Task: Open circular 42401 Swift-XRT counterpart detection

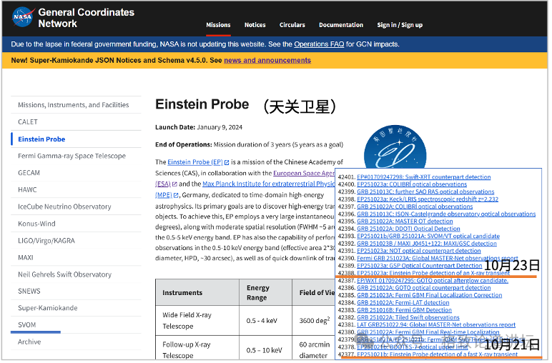Action: (x=425, y=178)
